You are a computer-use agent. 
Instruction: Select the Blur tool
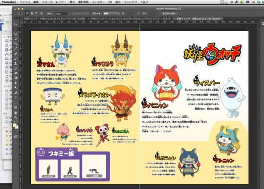(16, 83)
